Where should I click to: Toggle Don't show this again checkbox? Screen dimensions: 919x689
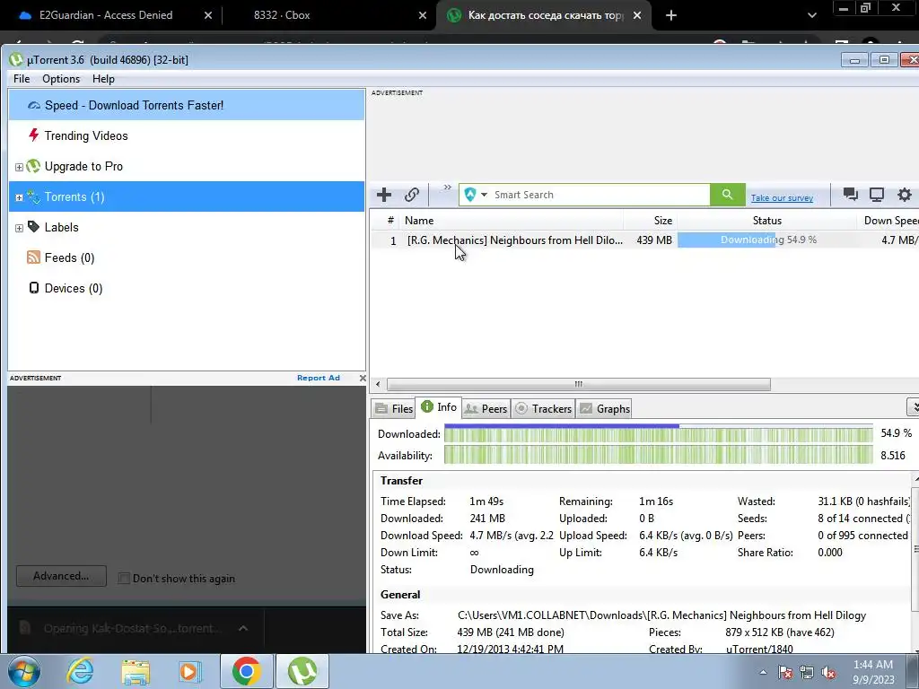(124, 579)
